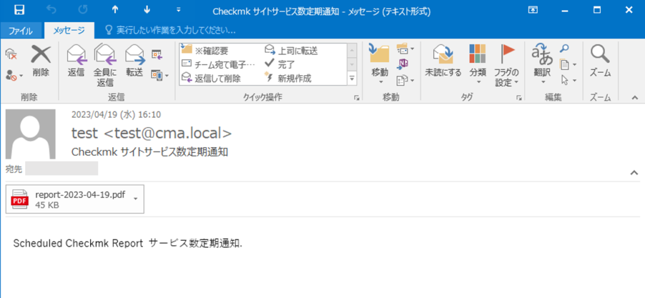The height and width of the screenshot is (298, 645).
Task: Open the more reply actions dropdown
Action: click(160, 75)
